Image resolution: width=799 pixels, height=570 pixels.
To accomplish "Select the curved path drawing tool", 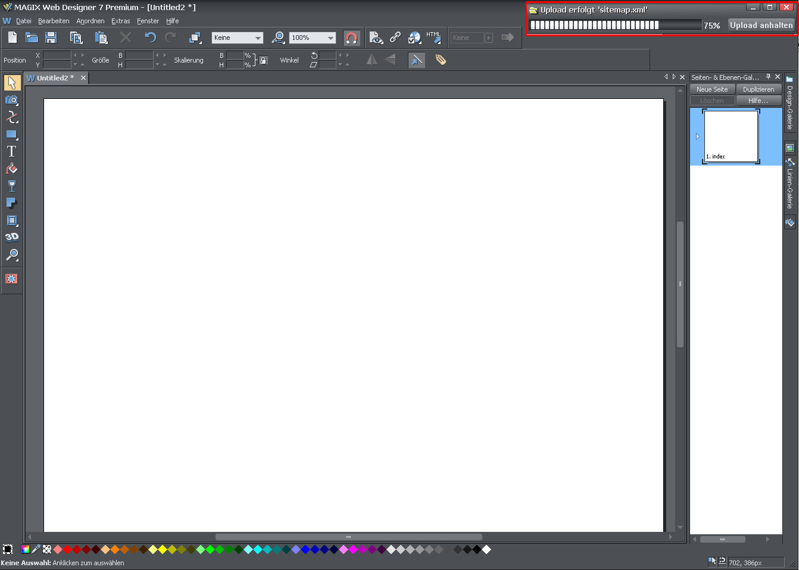I will coord(12,117).
